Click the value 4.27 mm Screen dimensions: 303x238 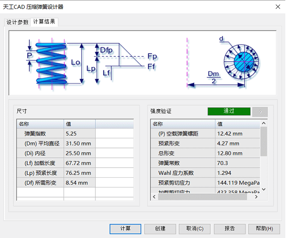(228, 144)
